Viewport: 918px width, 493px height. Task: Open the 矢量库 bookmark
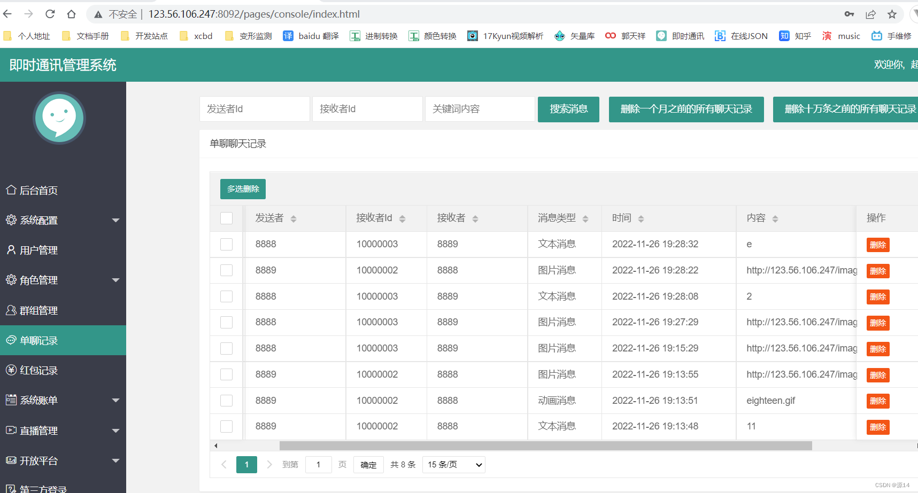coord(575,36)
